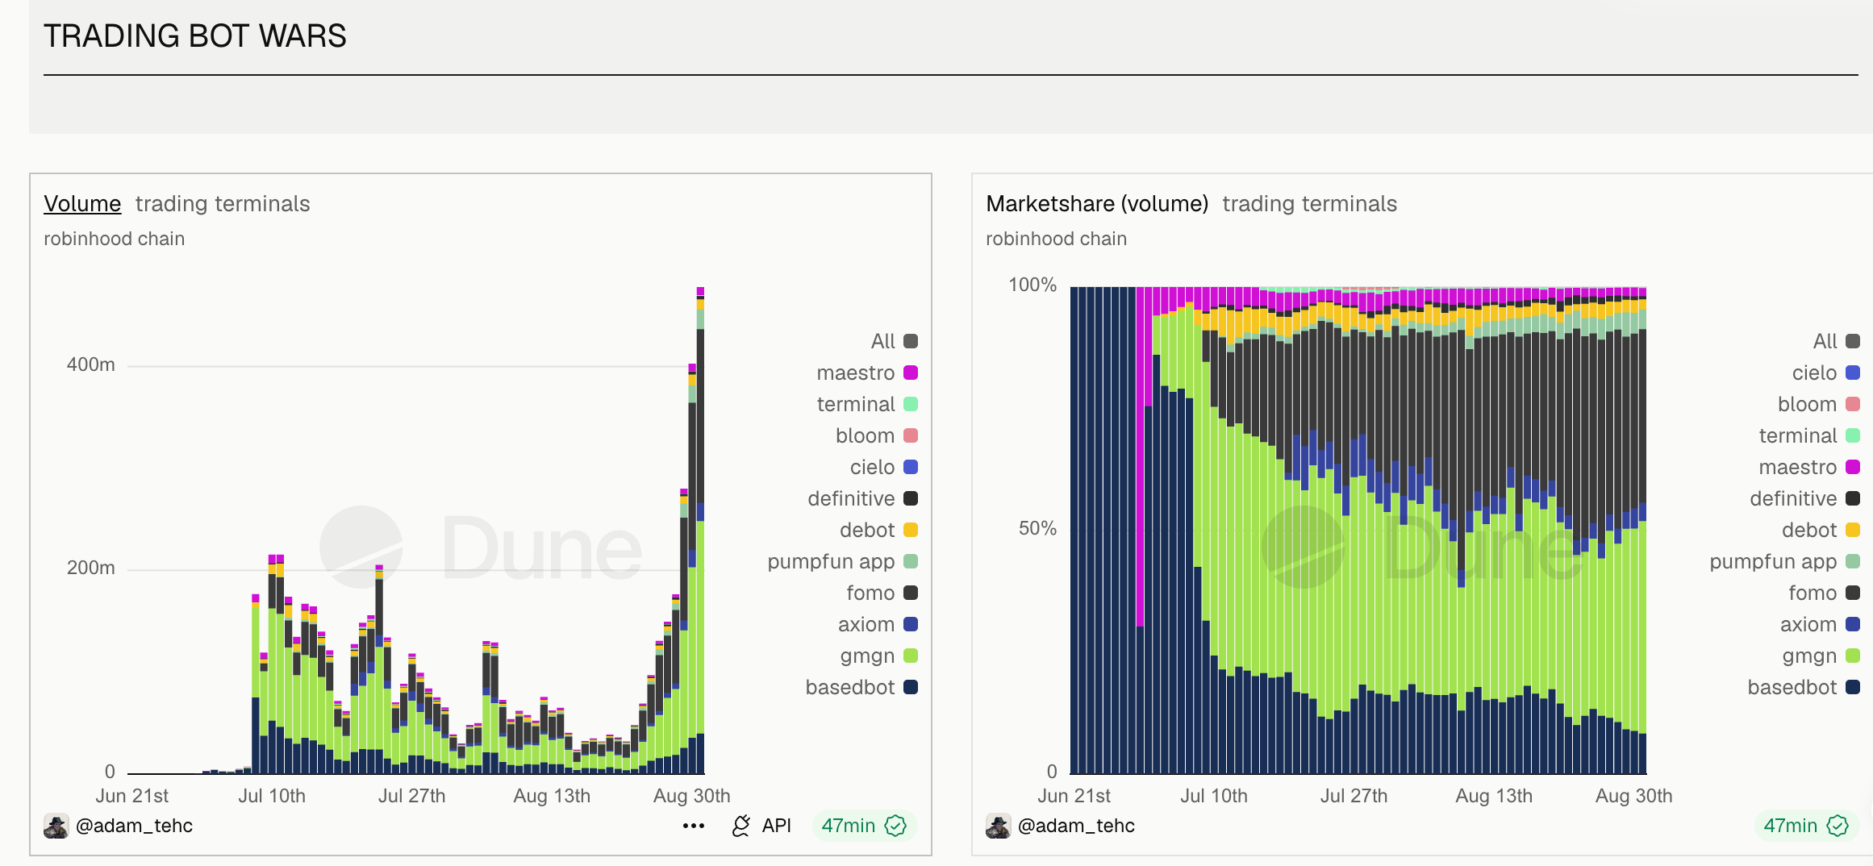The image size is (1873, 866).
Task: Toggle debot series in the Marketshare legend
Action: (x=1821, y=530)
